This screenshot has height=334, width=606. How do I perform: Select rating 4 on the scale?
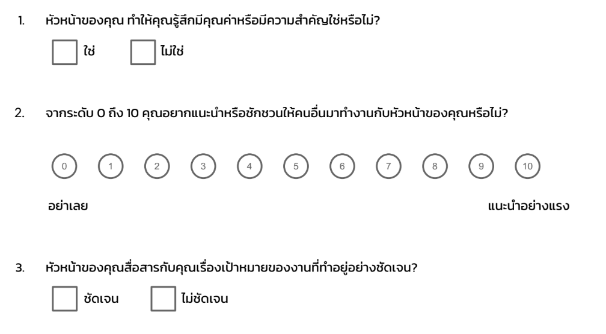point(249,166)
